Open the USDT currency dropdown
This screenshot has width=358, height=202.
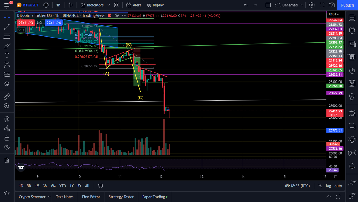tap(334, 14)
